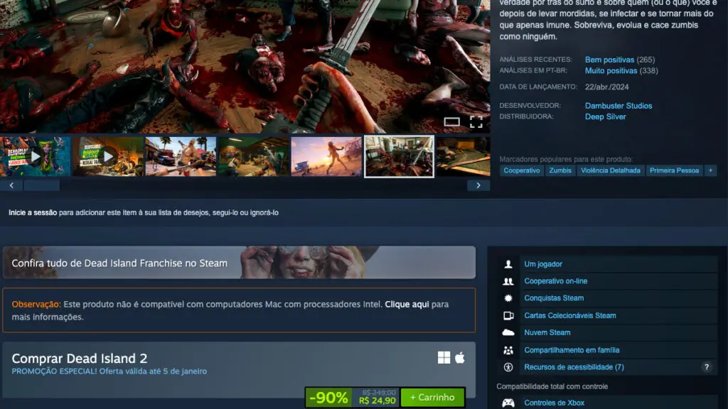Open Conquistas Steam via its achievement icon
Image resolution: width=728 pixels, height=409 pixels.
(x=508, y=298)
